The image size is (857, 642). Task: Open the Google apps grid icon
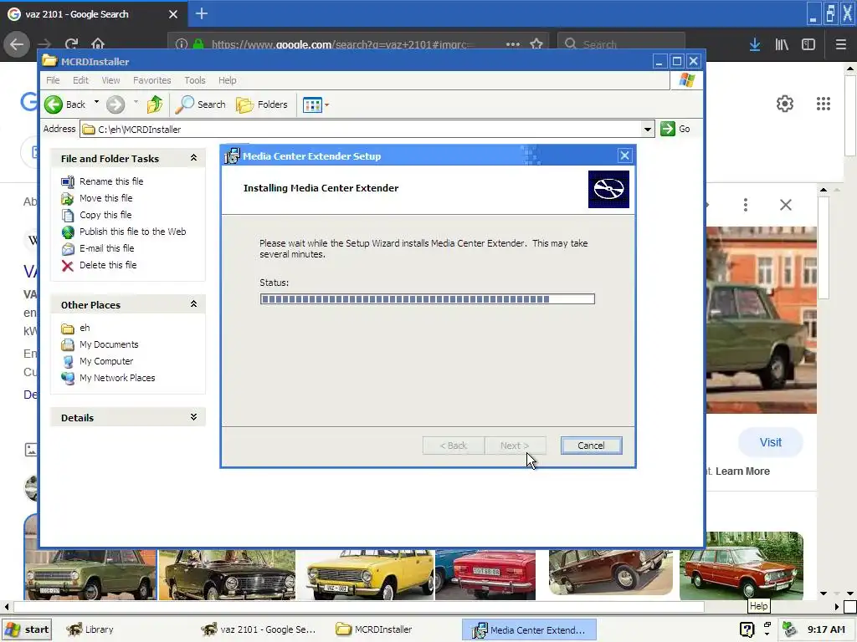(824, 104)
